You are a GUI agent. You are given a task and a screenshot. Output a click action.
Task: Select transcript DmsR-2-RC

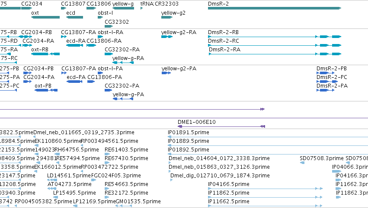pyautogui.click(x=274, y=45)
